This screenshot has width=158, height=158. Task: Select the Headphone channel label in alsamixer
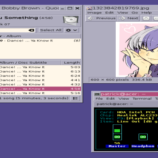click(143, 146)
